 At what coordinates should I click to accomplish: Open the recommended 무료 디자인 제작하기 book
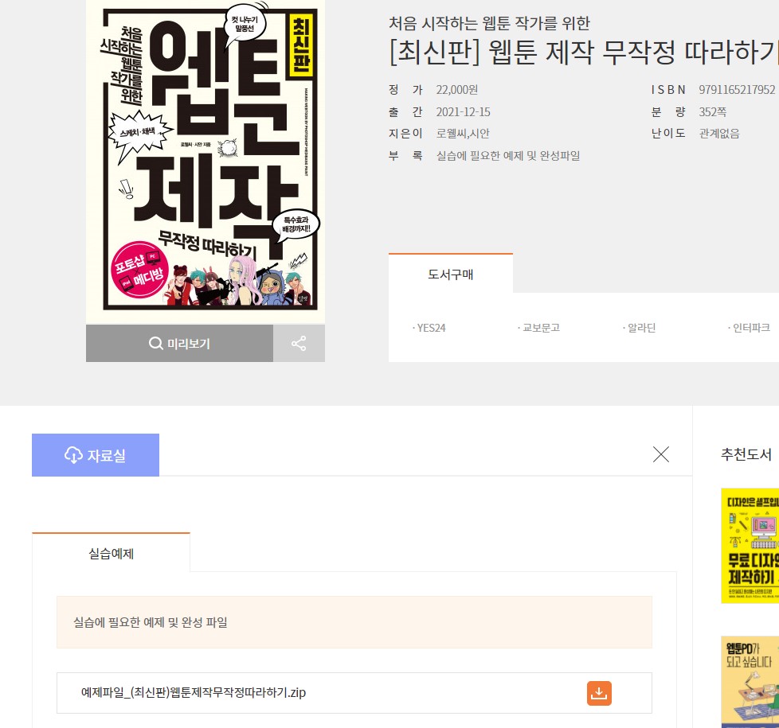[750, 545]
